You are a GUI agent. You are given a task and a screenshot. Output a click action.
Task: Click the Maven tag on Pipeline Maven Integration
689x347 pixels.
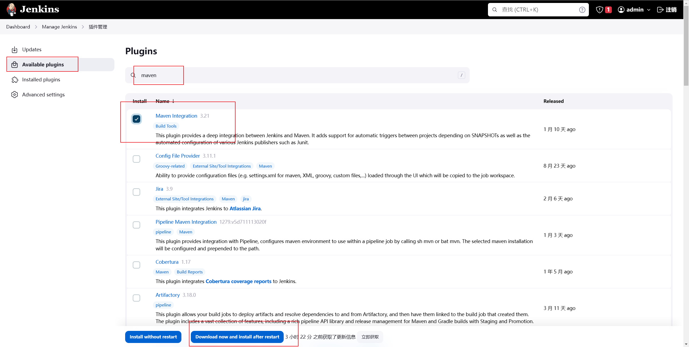(186, 232)
